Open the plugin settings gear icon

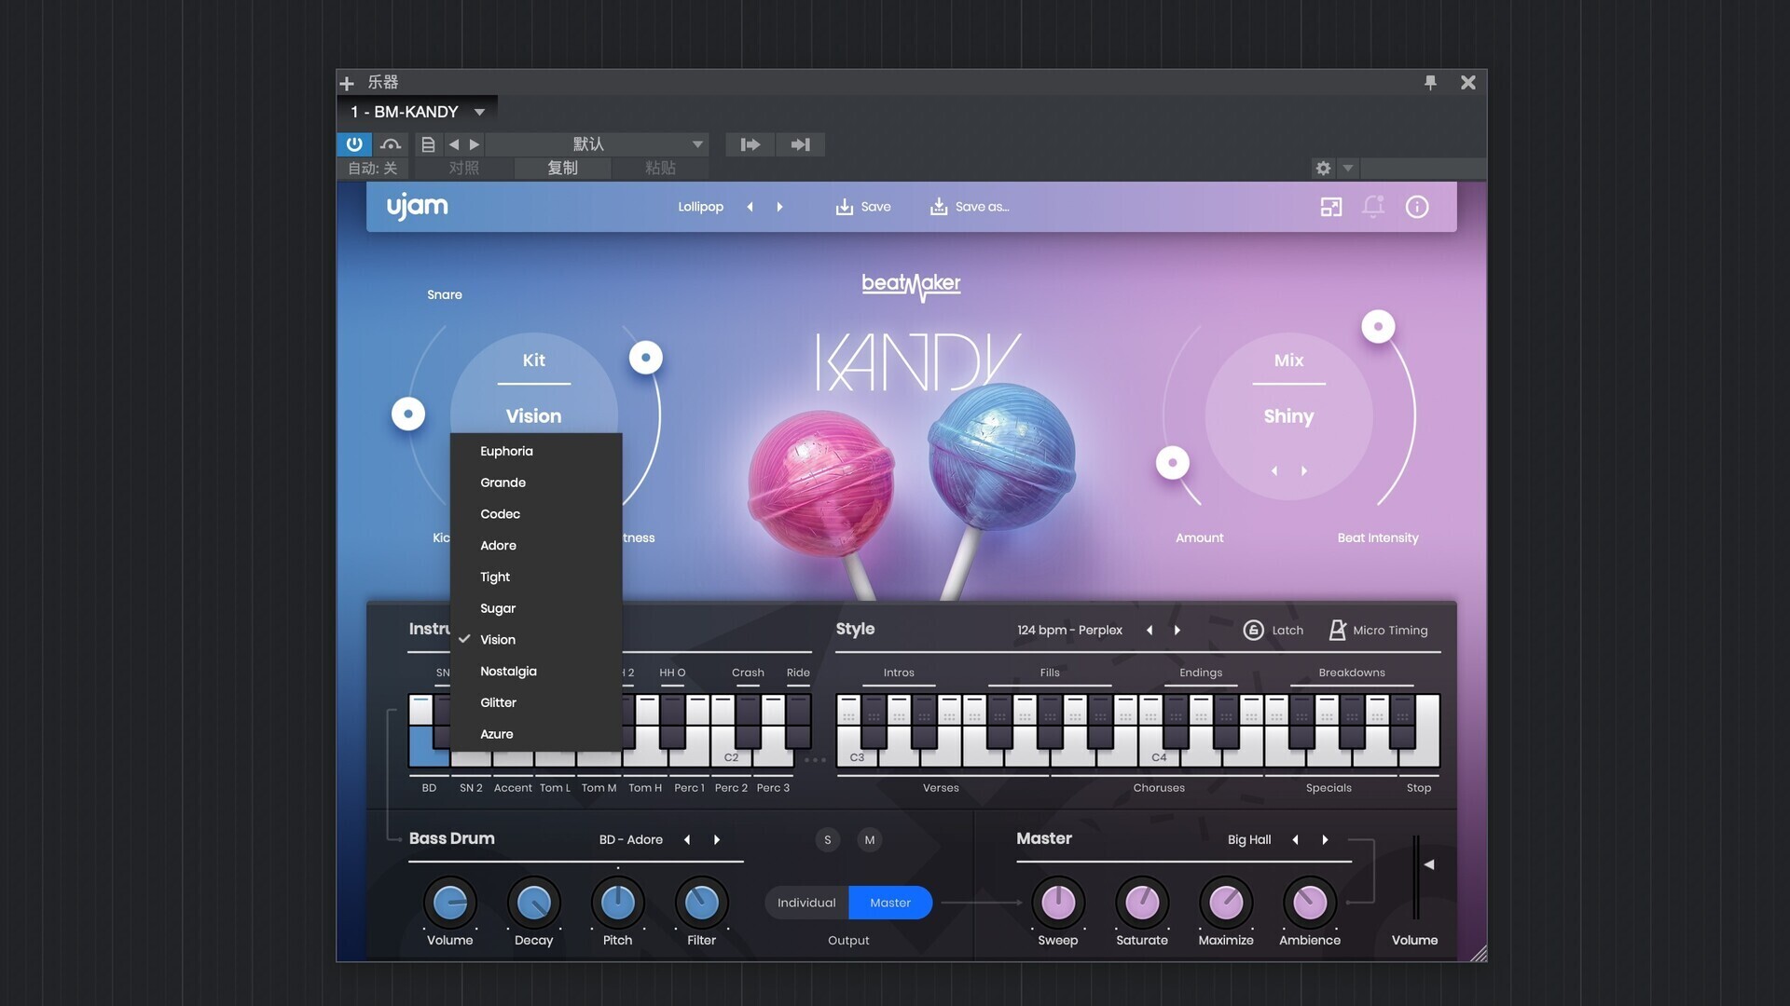(1323, 169)
